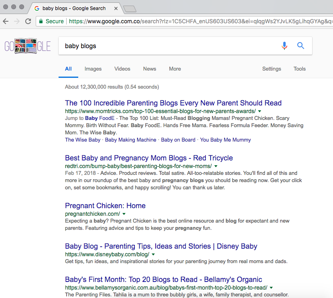Open The 100 Incredible Parenting Blogs result

tap(173, 103)
